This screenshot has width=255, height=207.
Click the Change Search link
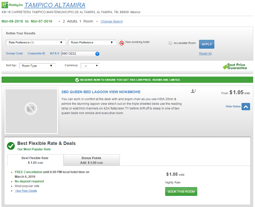pos(112,21)
